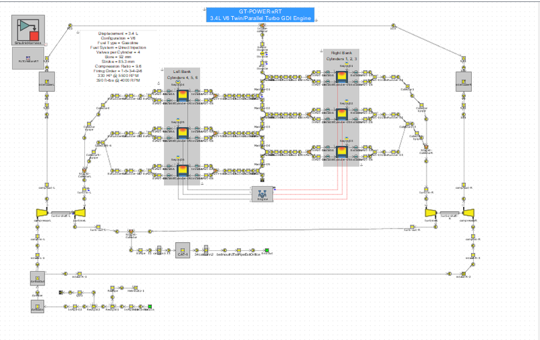Image resolution: width=540 pixels, height=340 pixels.
Task: Open the IntercoolerL block
Action: pyautogui.click(x=47, y=82)
